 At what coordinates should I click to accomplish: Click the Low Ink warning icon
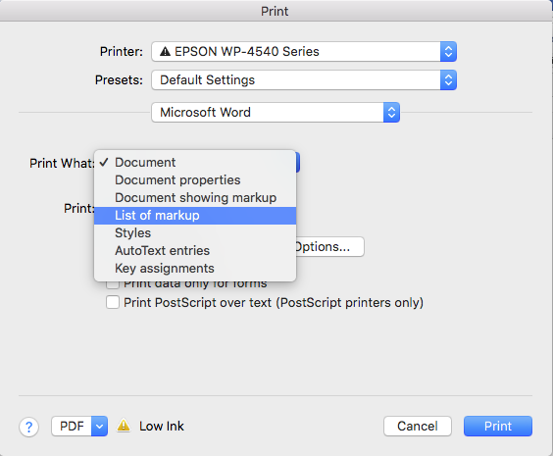(x=124, y=426)
